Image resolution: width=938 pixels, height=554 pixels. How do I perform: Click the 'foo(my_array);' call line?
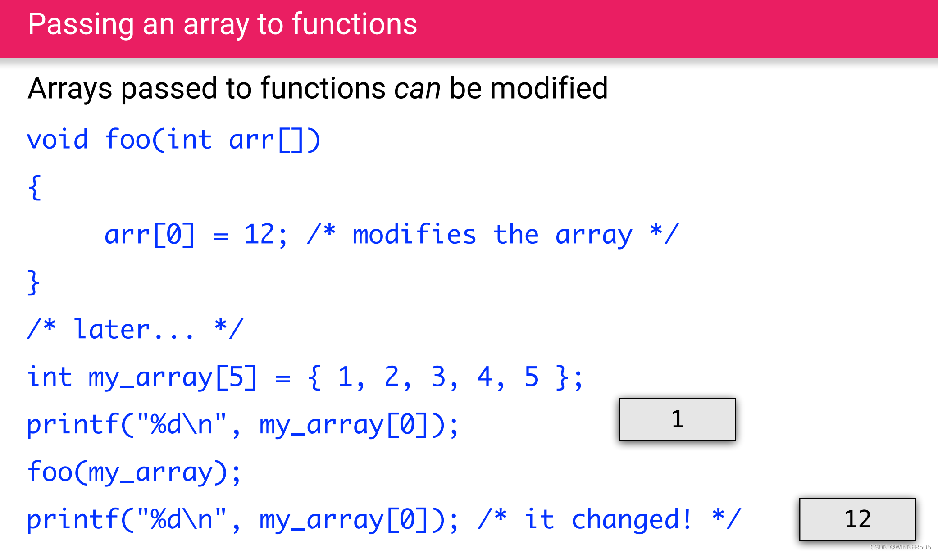(x=134, y=472)
